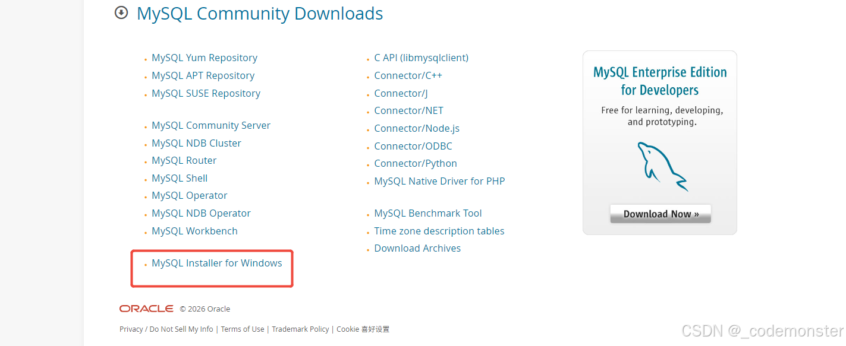Screen dimensions: 846x346
Task: Open Time zone description tables link
Action: coord(439,231)
